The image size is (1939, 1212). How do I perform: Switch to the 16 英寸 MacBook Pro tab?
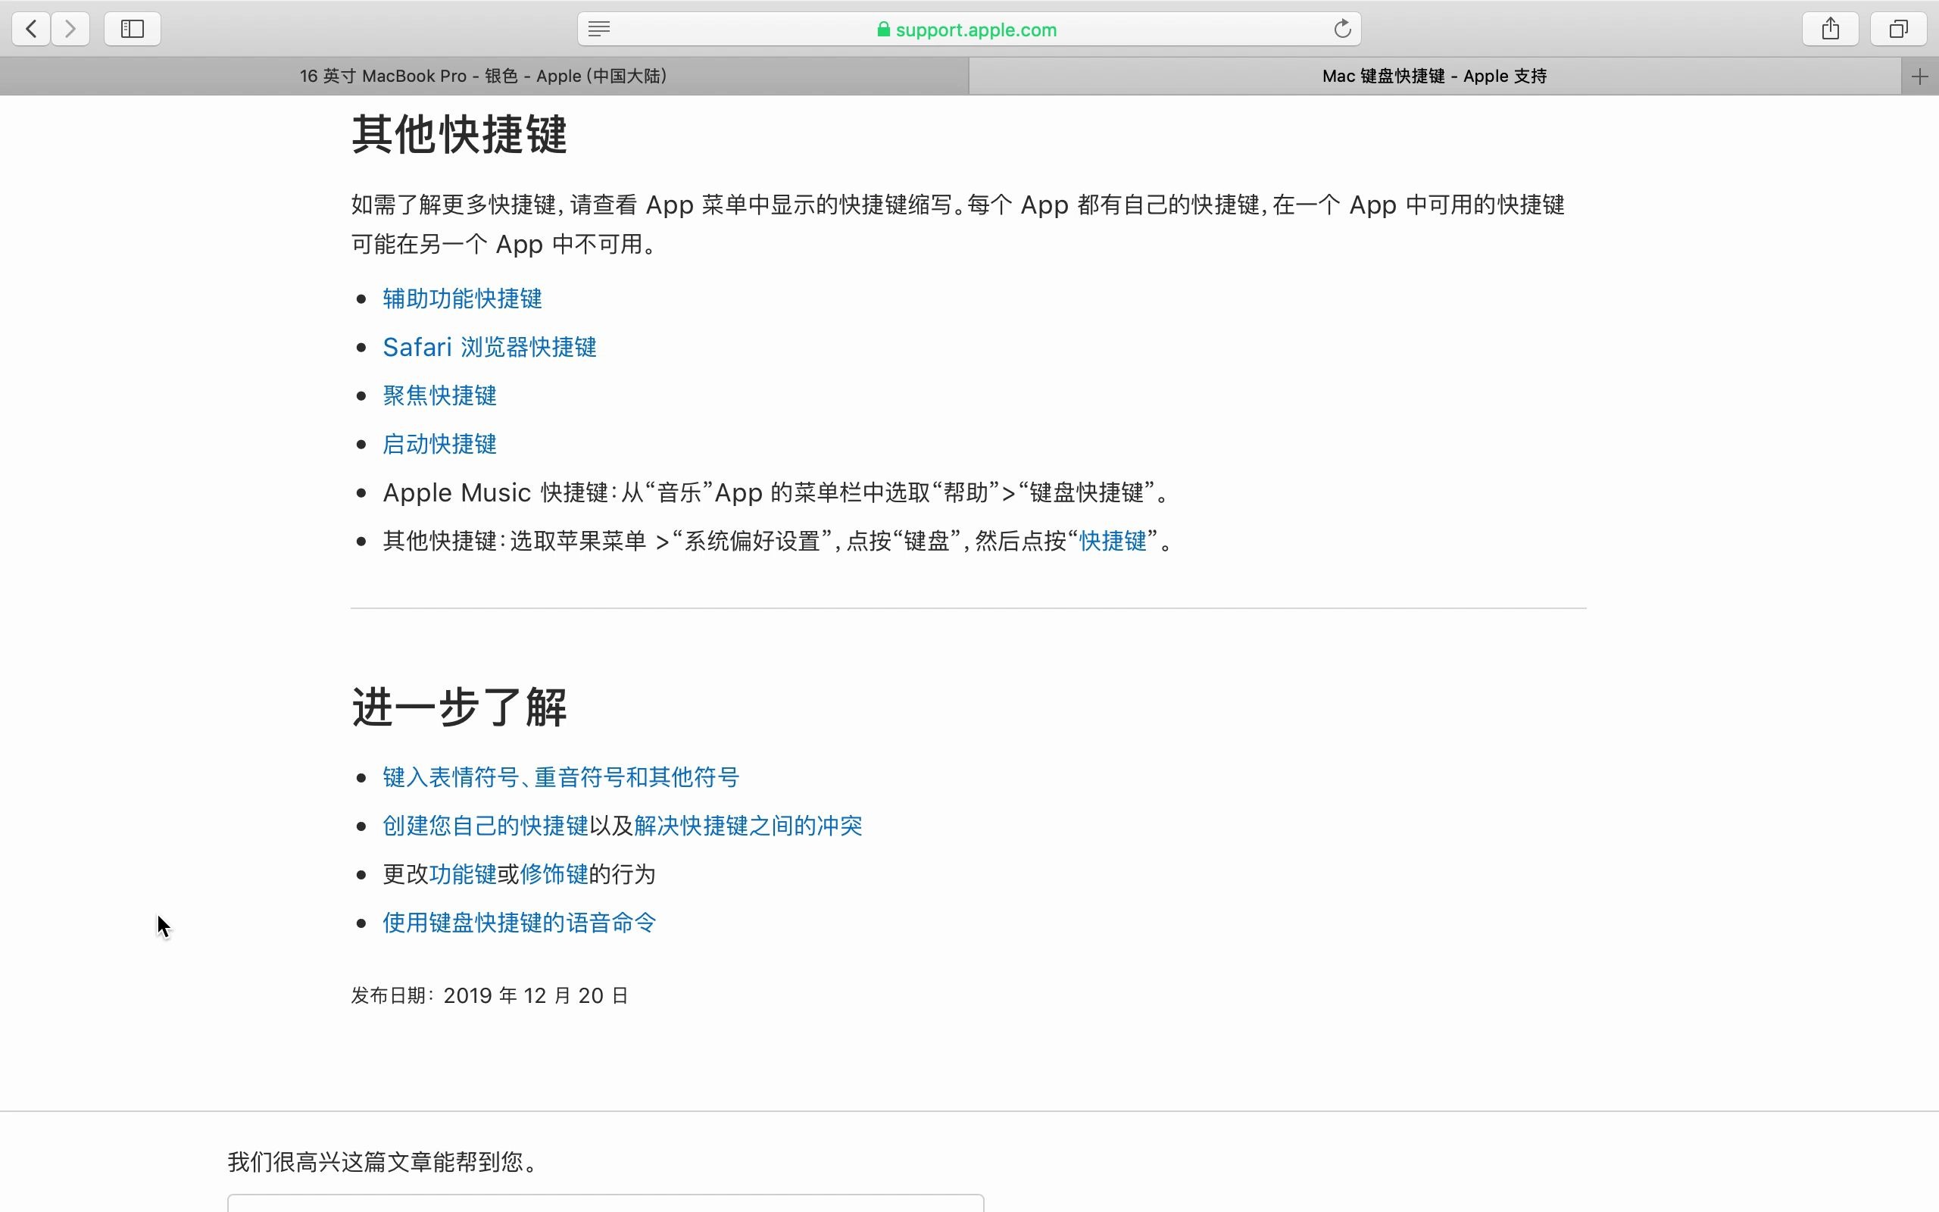point(484,77)
